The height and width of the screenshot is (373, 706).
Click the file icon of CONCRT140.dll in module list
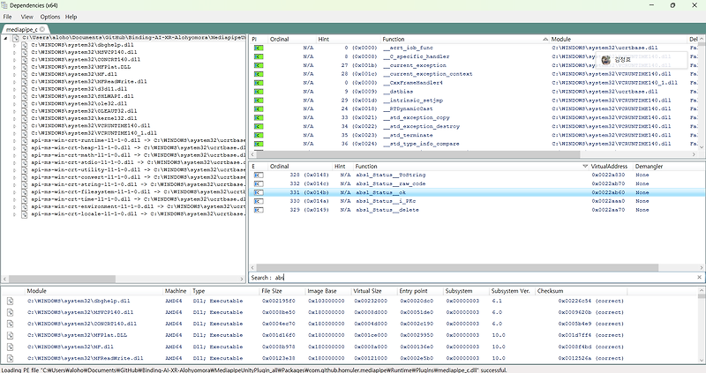[x=11, y=324]
